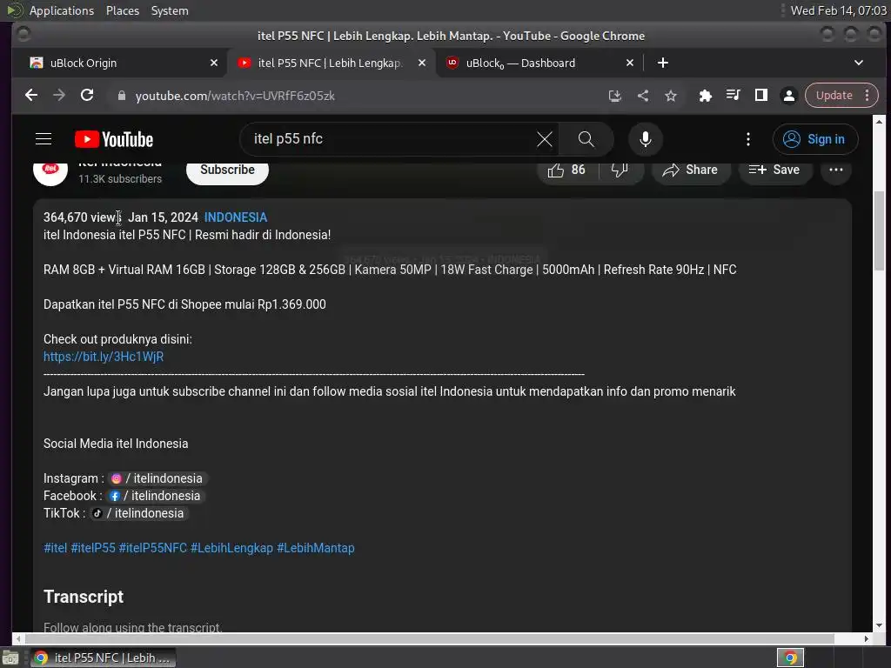Close the itel P55 NFC tab
Viewport: 891px width, 668px height.
point(422,63)
